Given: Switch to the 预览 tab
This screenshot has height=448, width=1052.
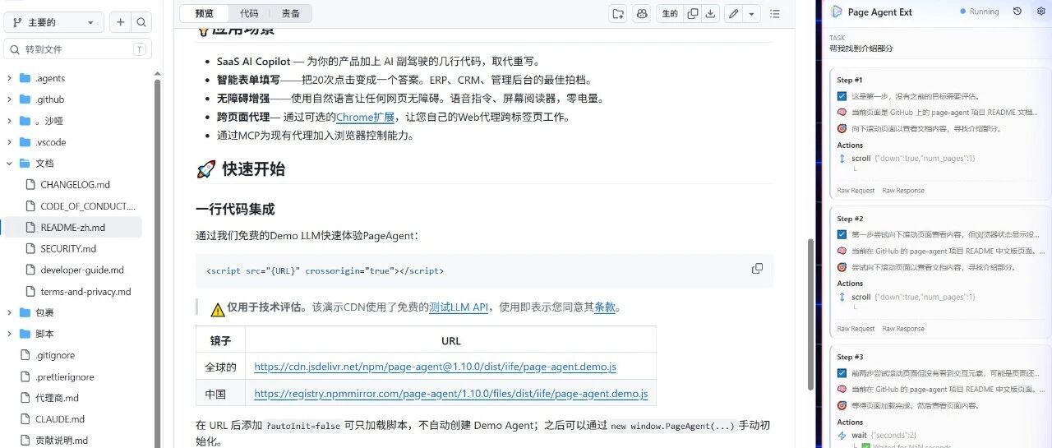Looking at the screenshot, I should 205,13.
